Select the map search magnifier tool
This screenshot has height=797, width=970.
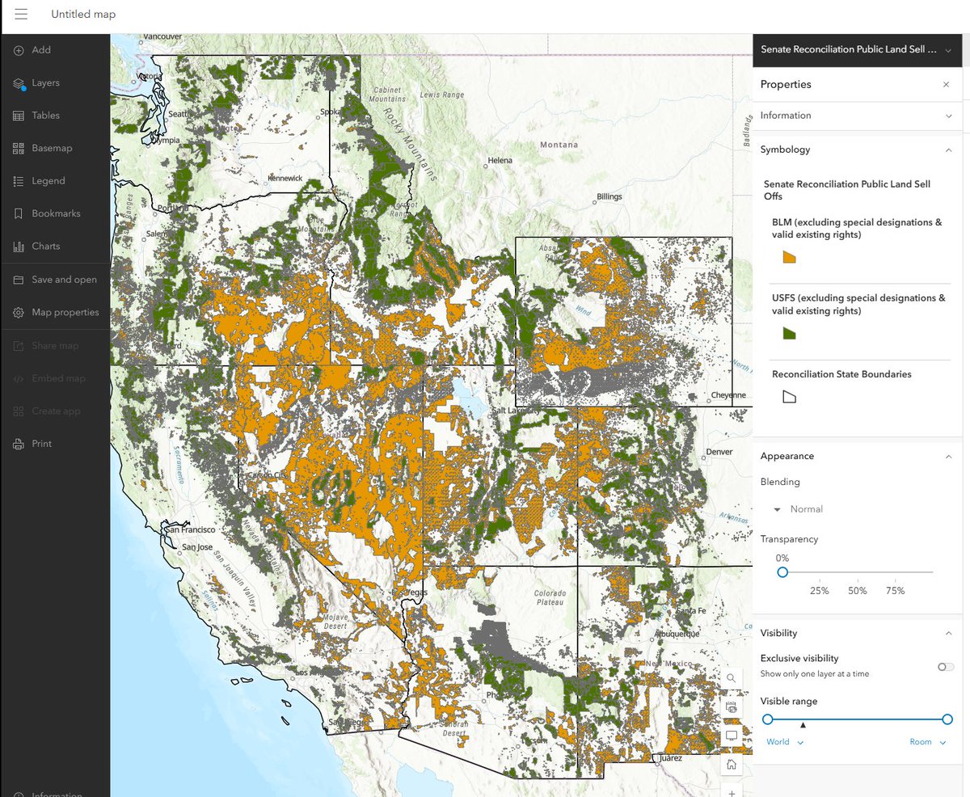tap(731, 678)
